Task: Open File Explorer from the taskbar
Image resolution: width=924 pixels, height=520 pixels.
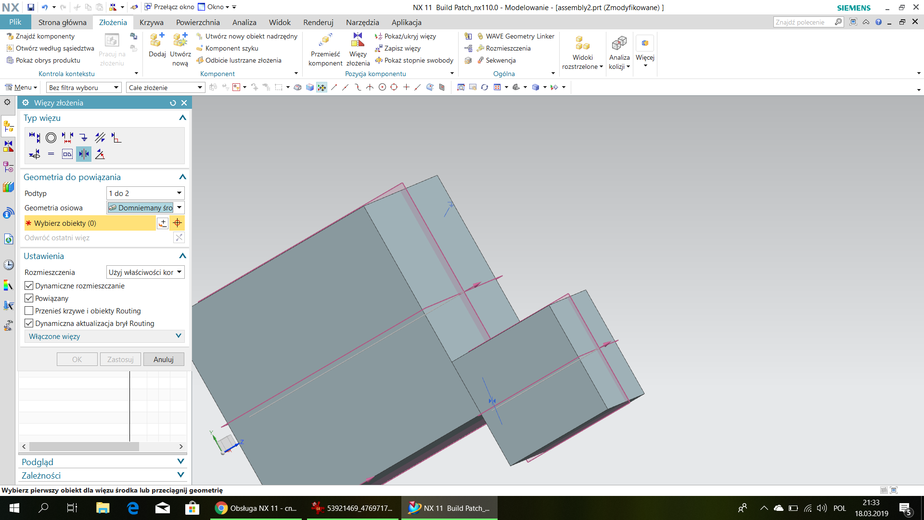Action: [x=103, y=508]
